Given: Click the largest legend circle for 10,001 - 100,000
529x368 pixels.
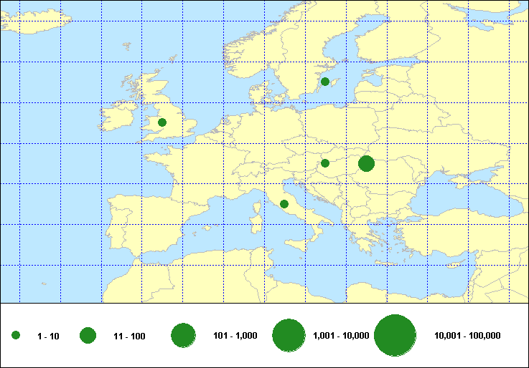Looking at the screenshot, I should (x=395, y=335).
